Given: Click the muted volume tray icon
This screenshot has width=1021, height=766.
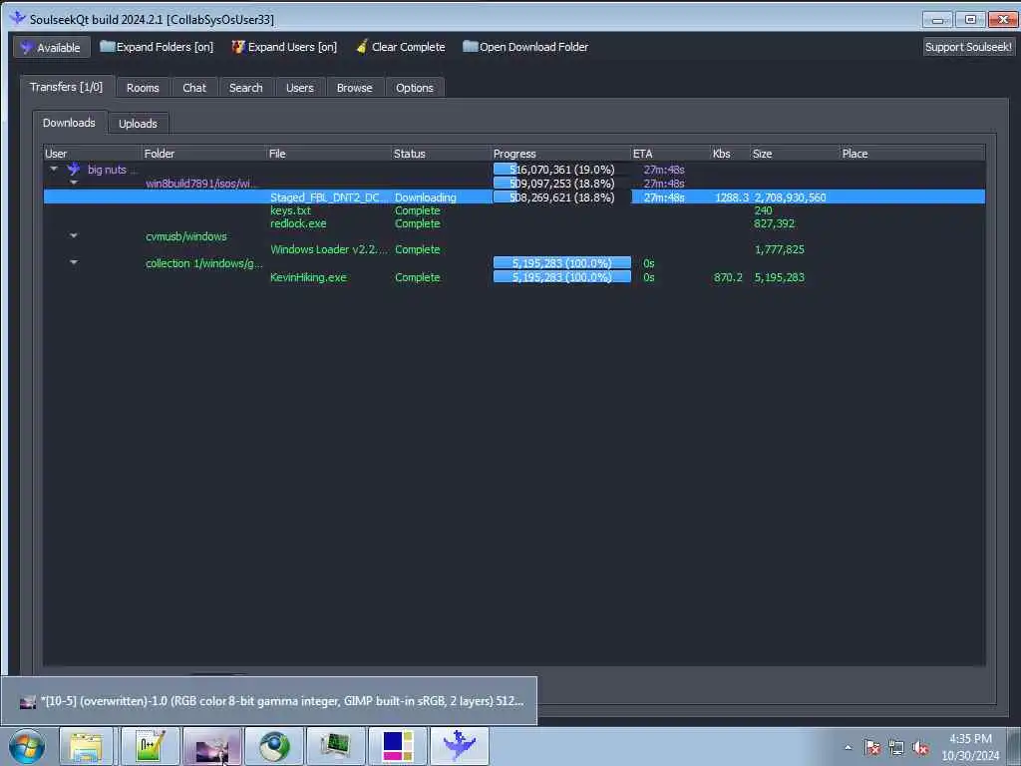Looking at the screenshot, I should (920, 747).
